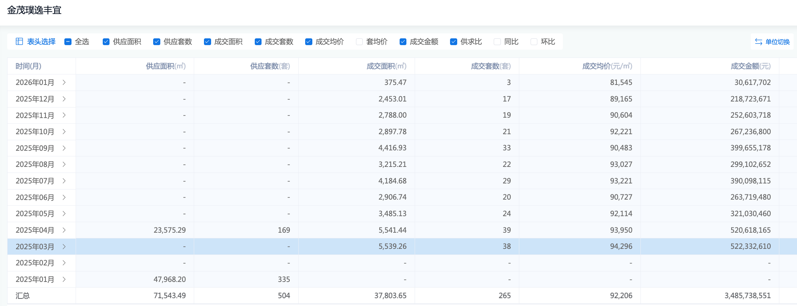Click the 单位切换 swap arrows icon
Image resolution: width=797 pixels, height=306 pixels.
758,42
